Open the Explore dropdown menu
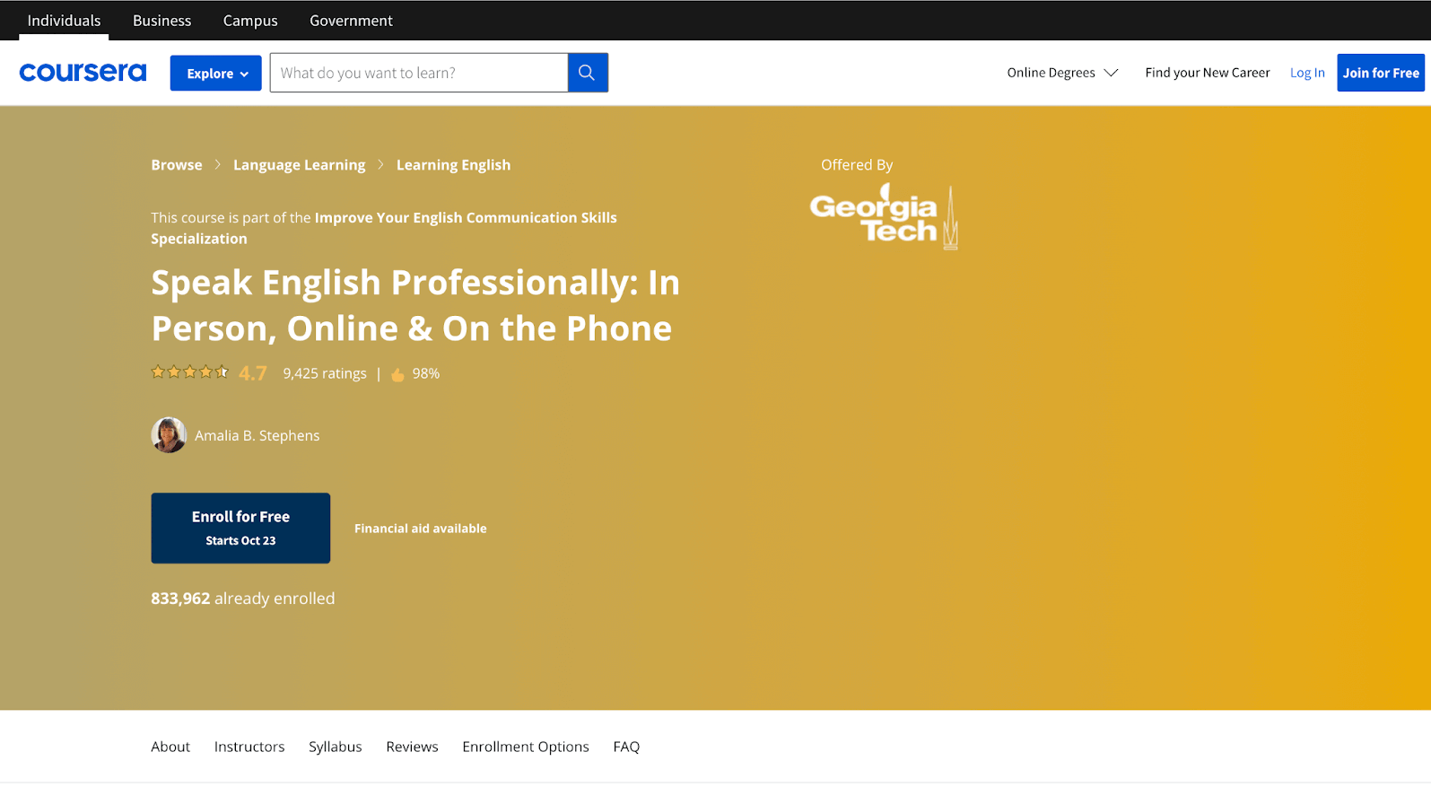This screenshot has height=787, width=1431. pyautogui.click(x=215, y=74)
